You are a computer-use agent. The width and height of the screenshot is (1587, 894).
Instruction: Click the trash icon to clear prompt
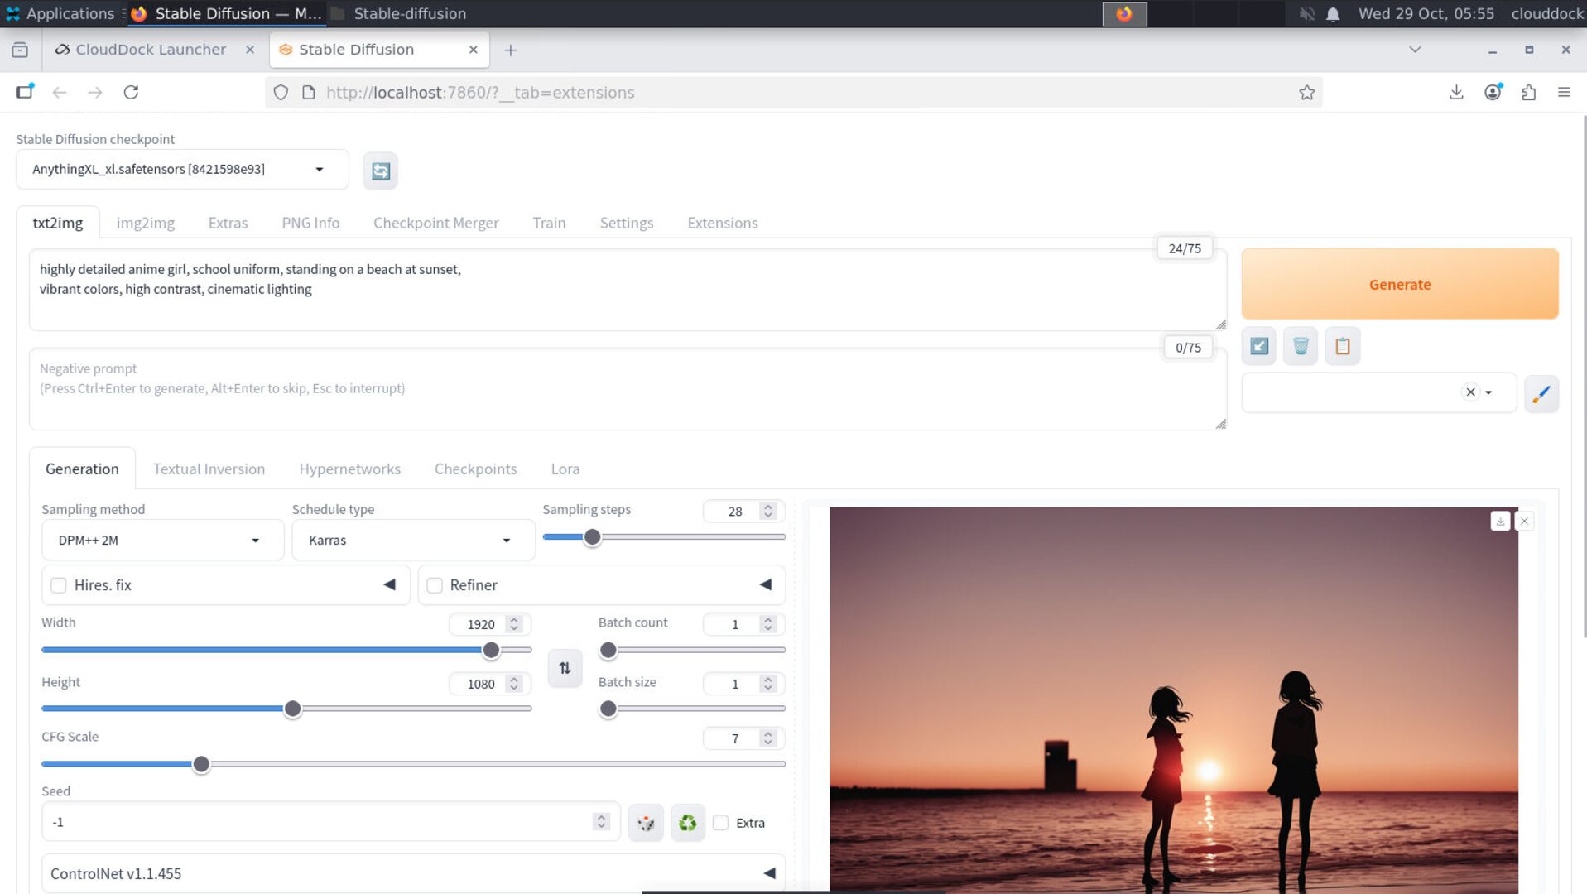(x=1300, y=346)
